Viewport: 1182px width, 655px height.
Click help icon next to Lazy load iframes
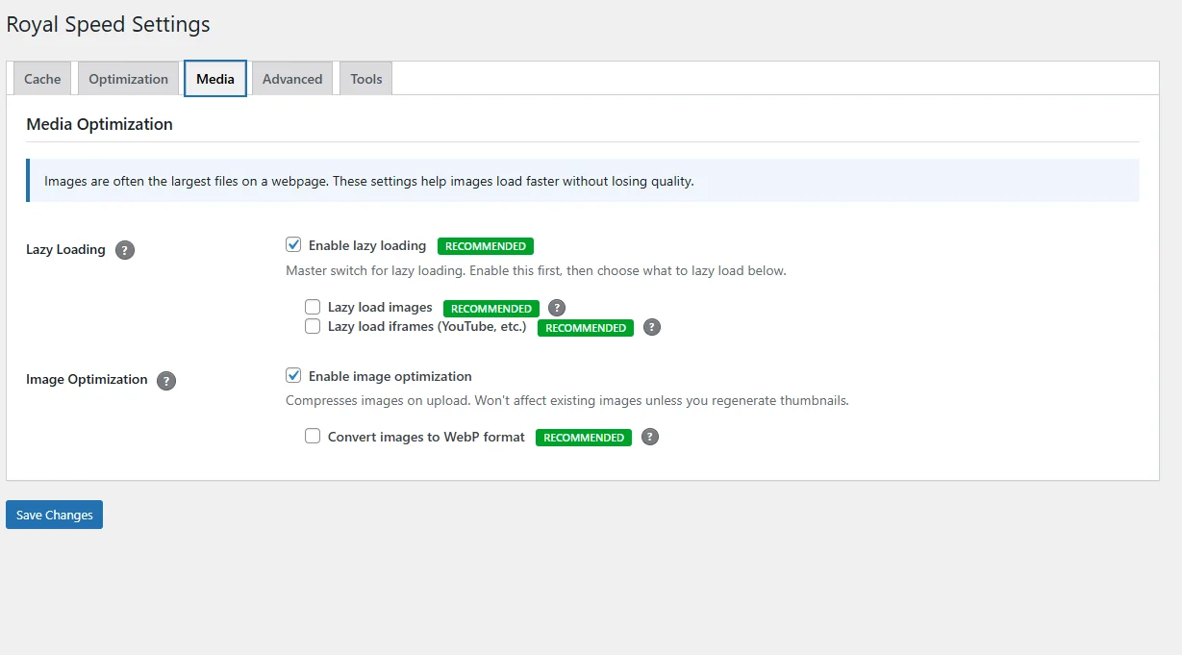pos(651,327)
